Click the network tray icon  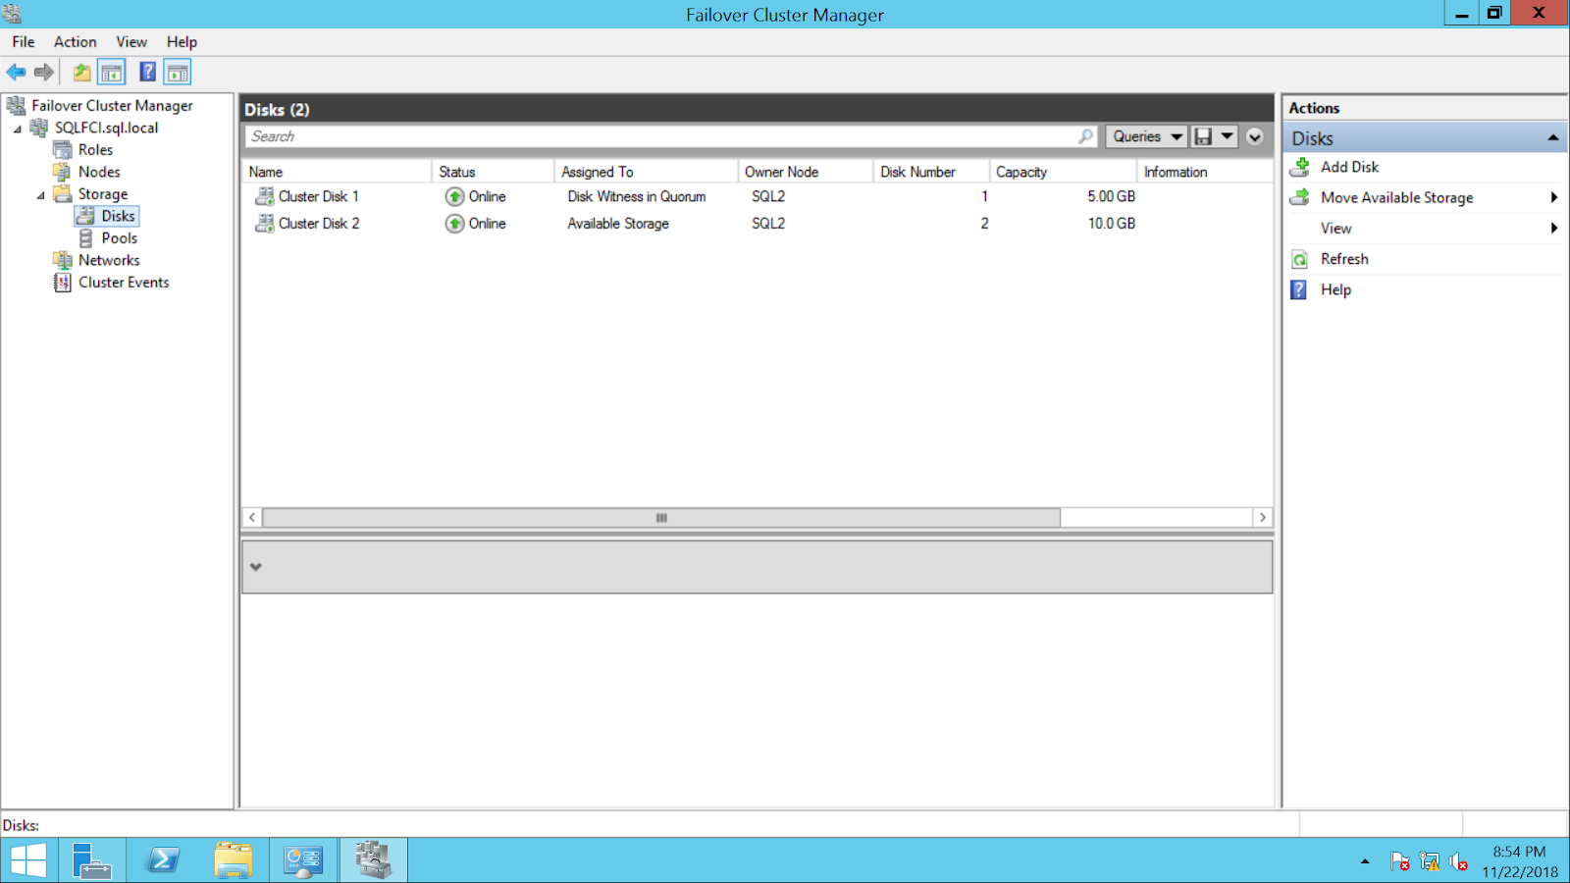(x=1430, y=861)
